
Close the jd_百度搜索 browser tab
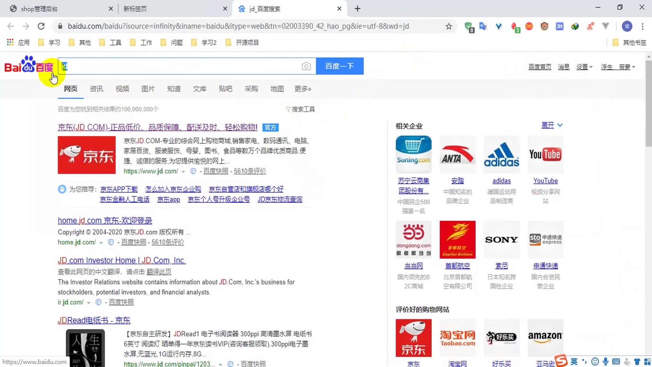(x=339, y=9)
